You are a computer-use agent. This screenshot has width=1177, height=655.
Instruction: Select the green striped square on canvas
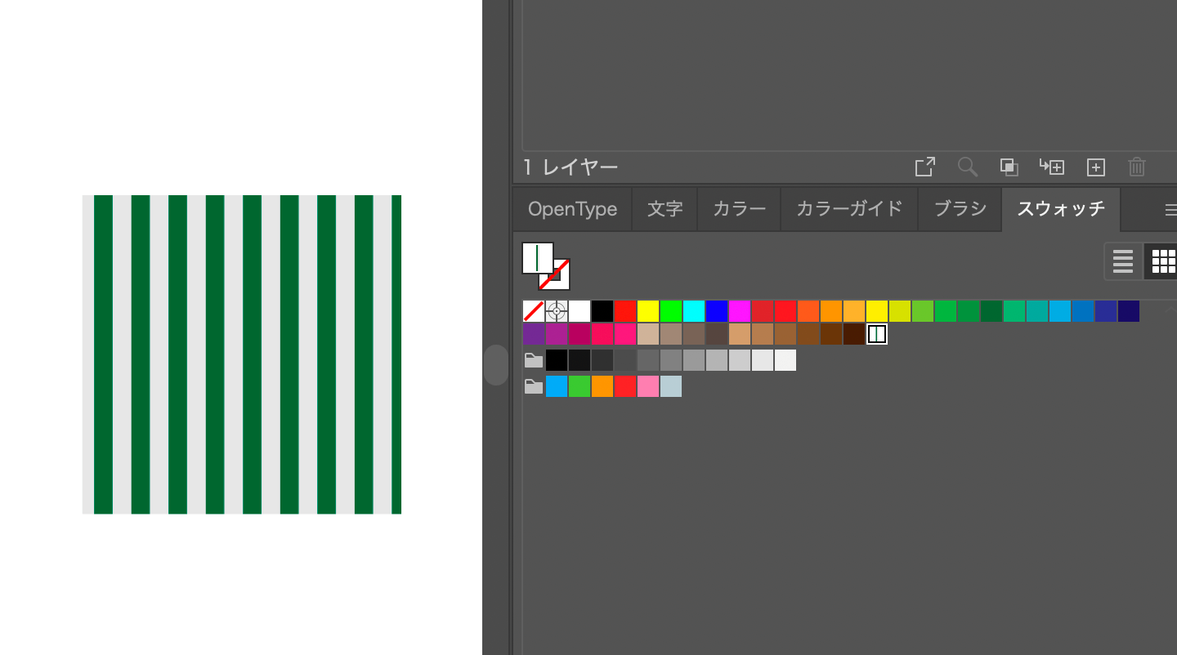point(242,354)
